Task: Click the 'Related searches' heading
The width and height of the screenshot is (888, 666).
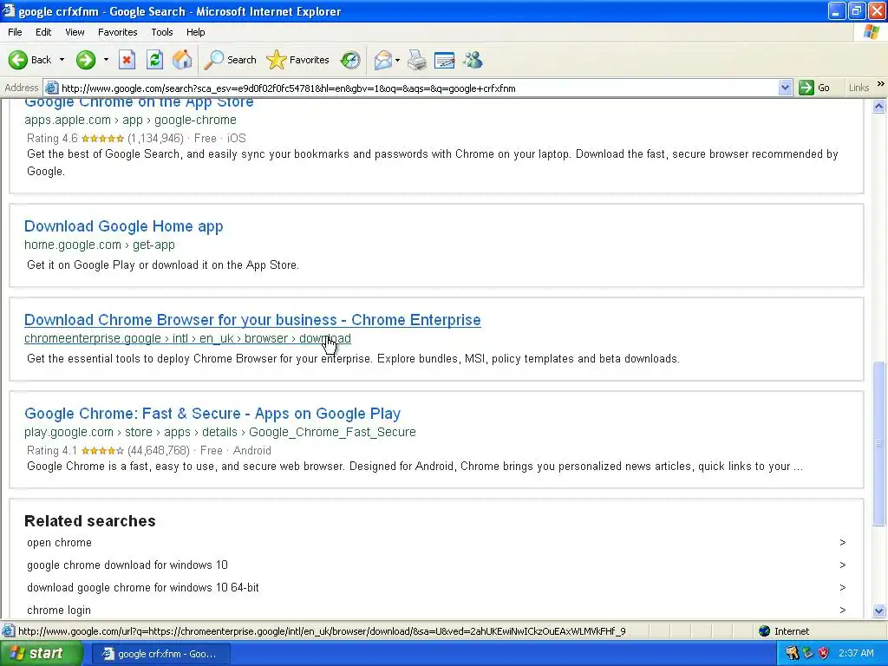Action: pos(90,521)
